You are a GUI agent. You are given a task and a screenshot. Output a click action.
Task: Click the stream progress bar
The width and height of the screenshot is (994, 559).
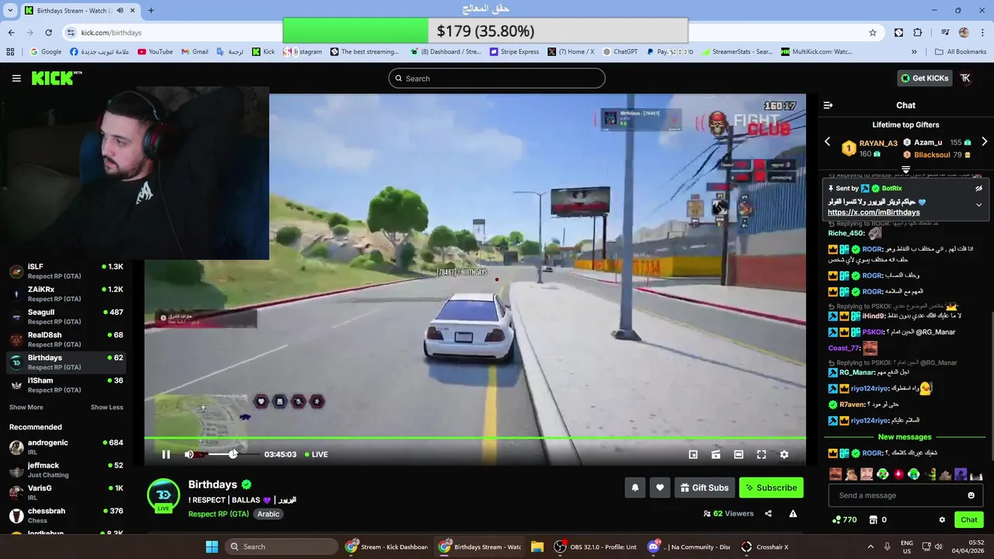click(475, 439)
